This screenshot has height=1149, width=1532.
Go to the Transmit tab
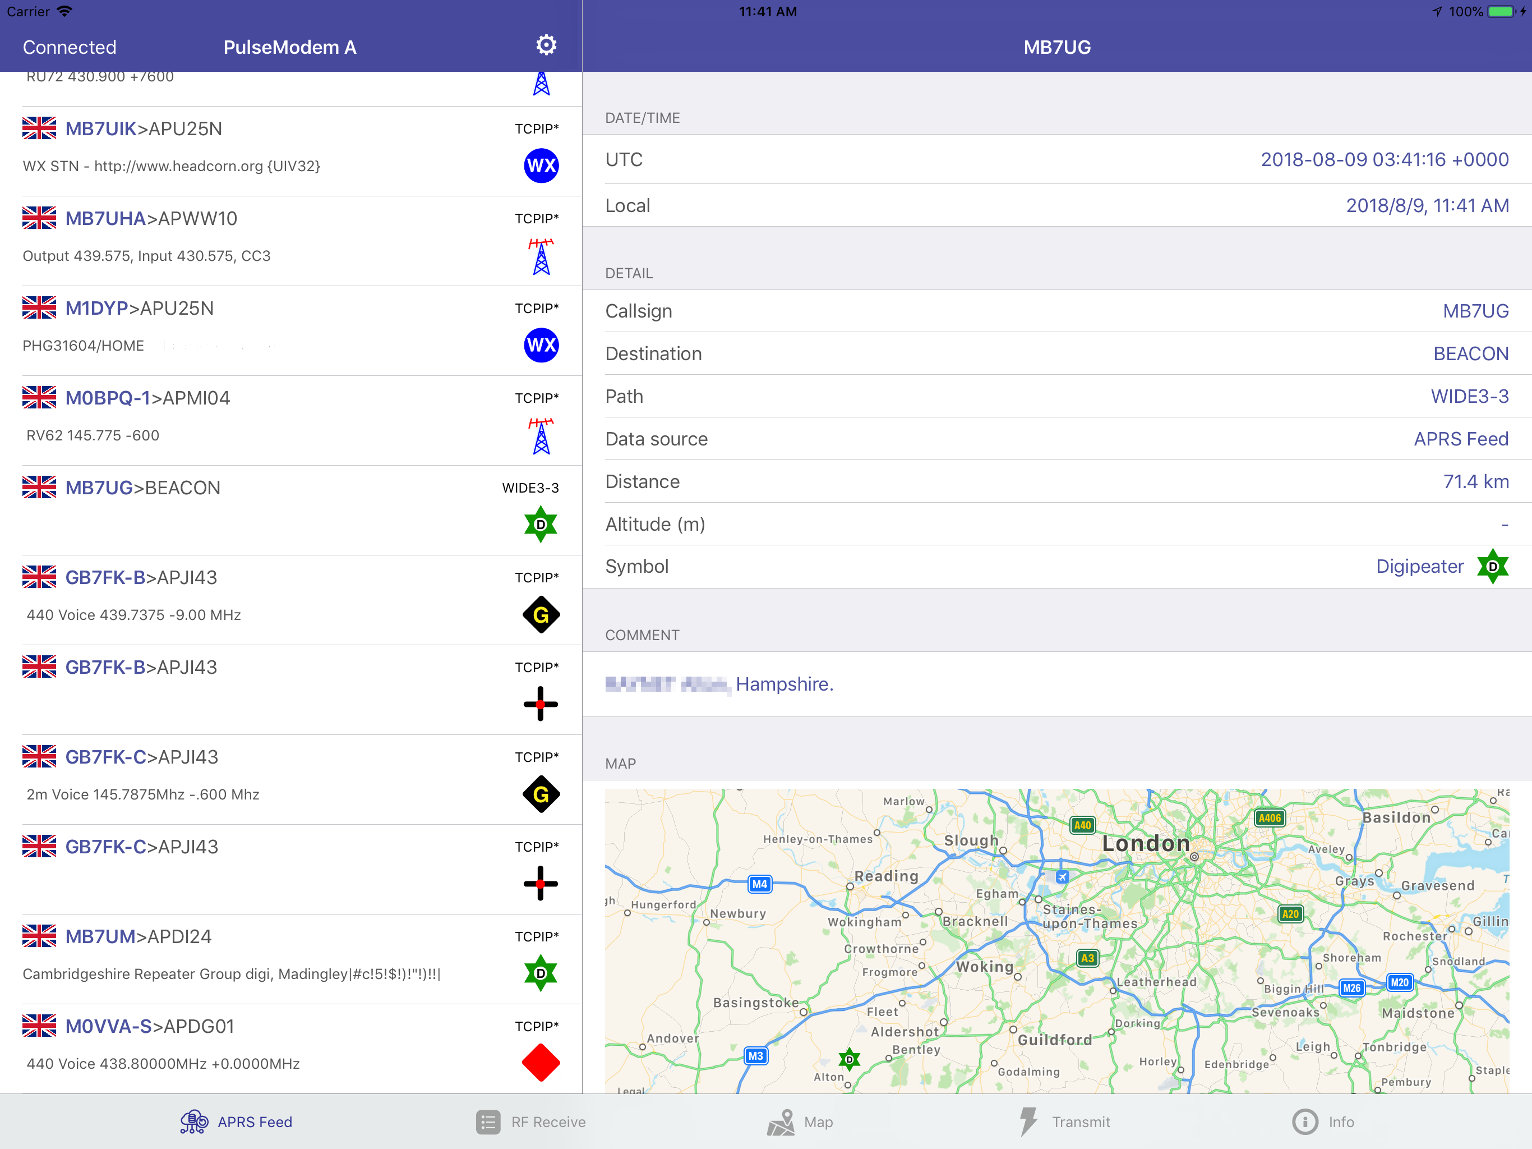[1065, 1122]
